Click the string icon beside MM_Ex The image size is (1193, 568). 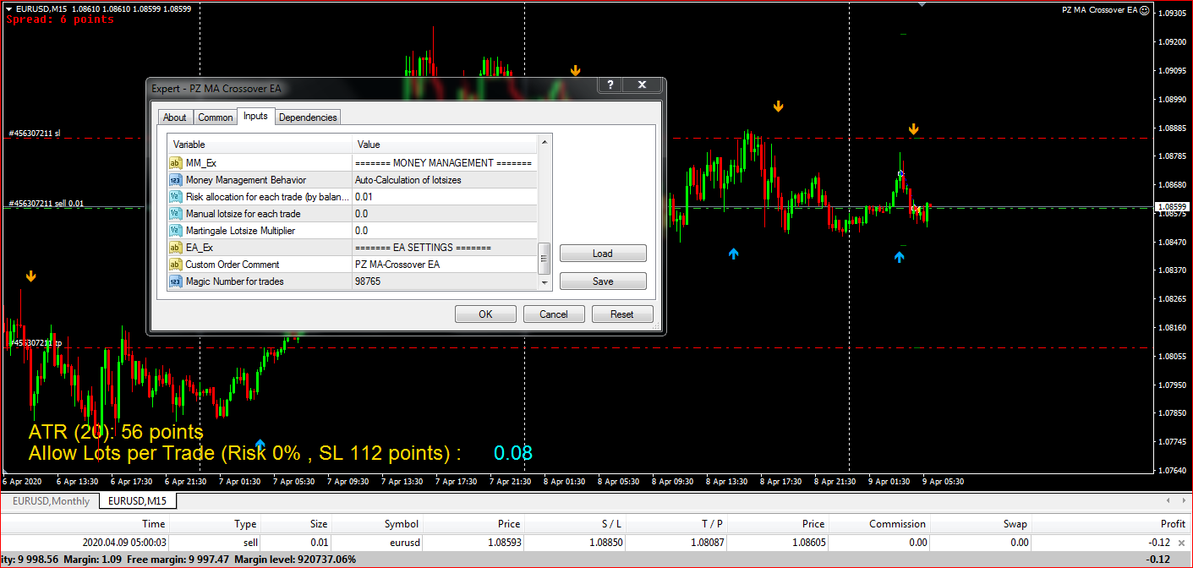pos(175,163)
